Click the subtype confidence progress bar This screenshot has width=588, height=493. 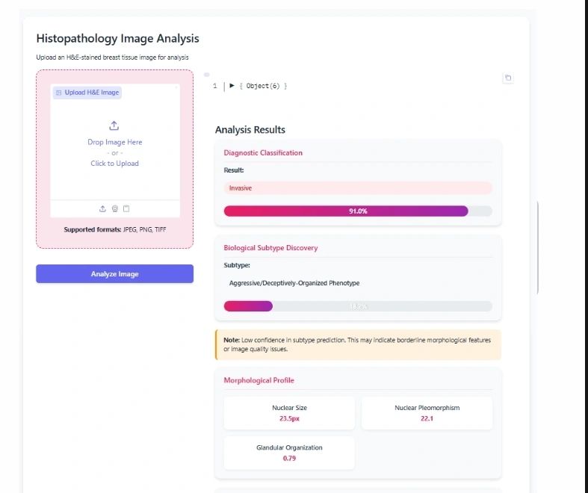tap(358, 306)
